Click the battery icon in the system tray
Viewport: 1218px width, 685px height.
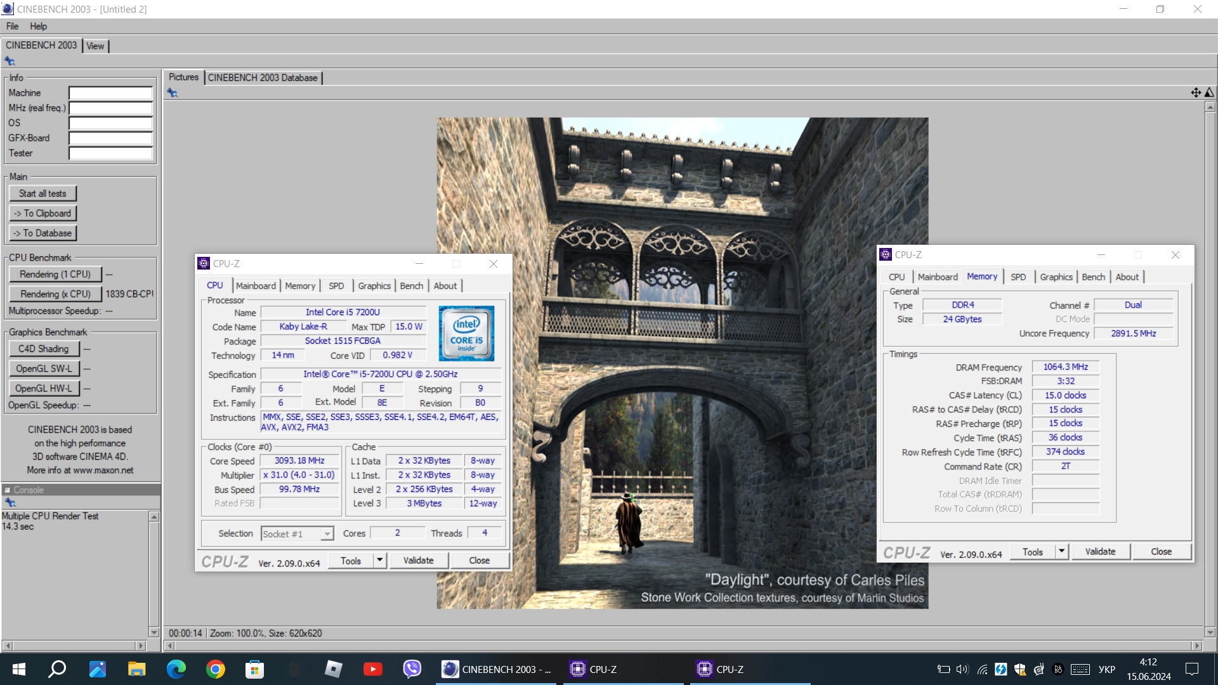click(943, 669)
